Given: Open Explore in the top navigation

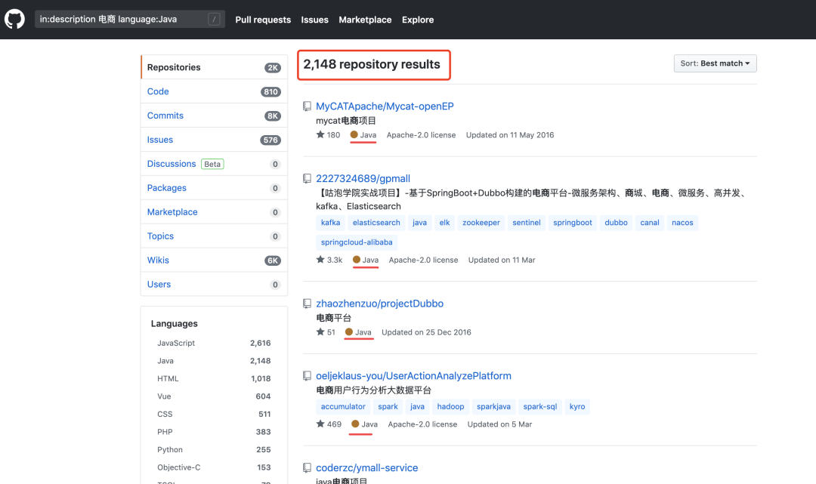Looking at the screenshot, I should pos(417,20).
